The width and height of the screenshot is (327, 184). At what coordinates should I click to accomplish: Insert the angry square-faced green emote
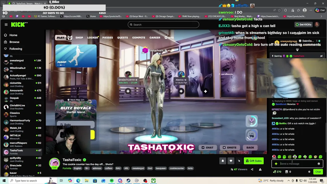coord(289,157)
